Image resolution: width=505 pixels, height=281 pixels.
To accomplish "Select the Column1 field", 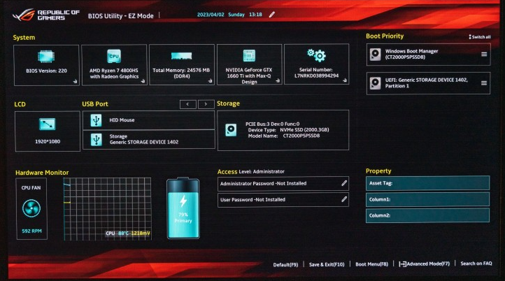I will pos(427,199).
